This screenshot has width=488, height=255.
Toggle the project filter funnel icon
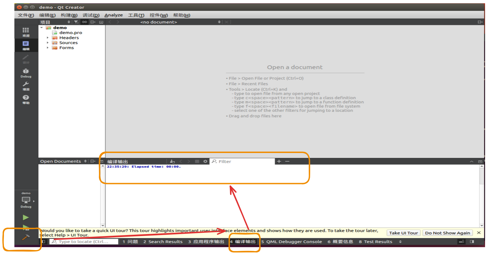click(76, 22)
